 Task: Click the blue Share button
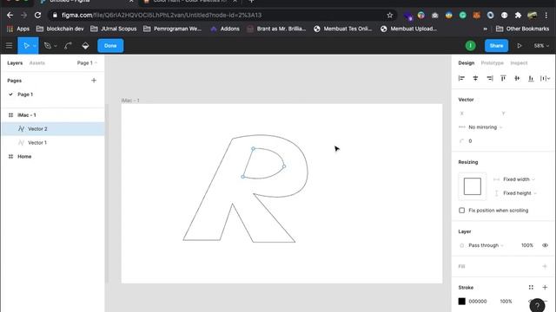click(x=496, y=46)
